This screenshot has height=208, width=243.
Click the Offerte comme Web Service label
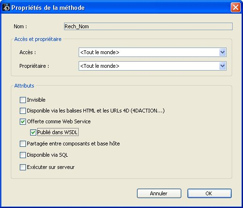(x=59, y=121)
